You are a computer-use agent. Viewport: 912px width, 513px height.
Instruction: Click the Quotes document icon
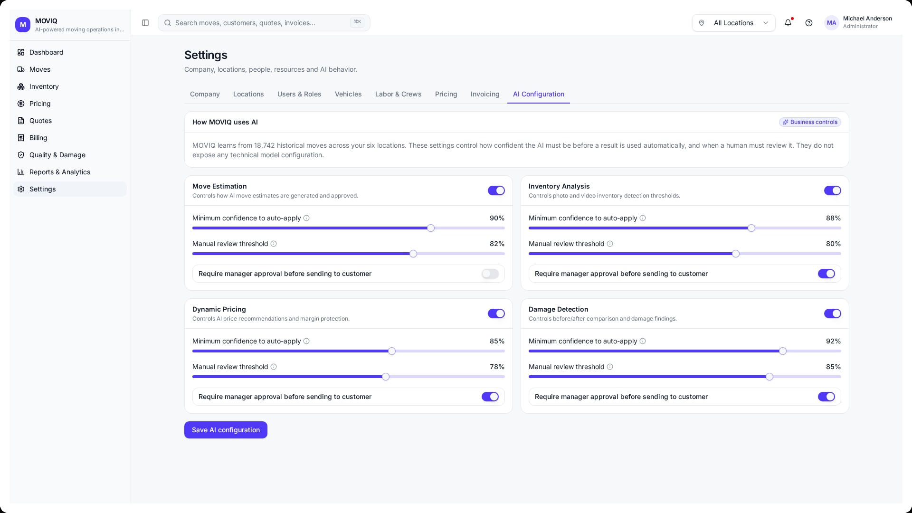click(x=21, y=121)
